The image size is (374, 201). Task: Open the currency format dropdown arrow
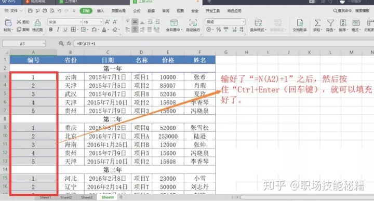tap(212, 30)
